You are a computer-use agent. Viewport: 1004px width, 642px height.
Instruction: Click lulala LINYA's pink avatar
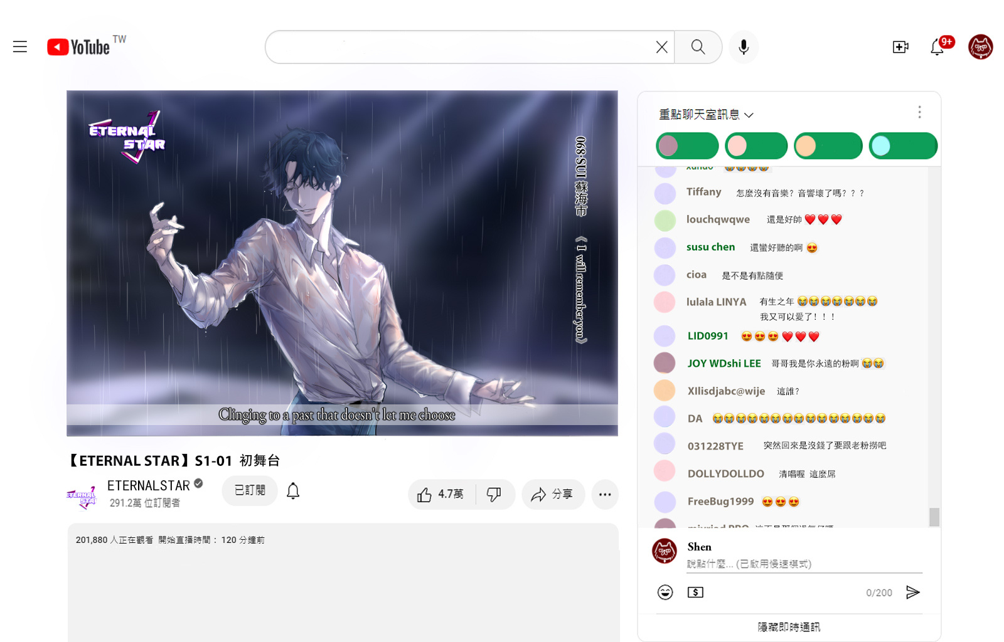[665, 302]
